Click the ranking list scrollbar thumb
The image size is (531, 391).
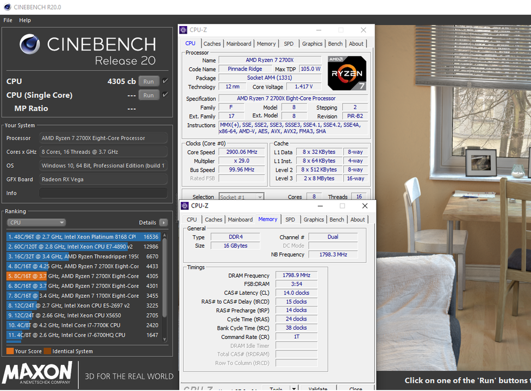pos(165,278)
